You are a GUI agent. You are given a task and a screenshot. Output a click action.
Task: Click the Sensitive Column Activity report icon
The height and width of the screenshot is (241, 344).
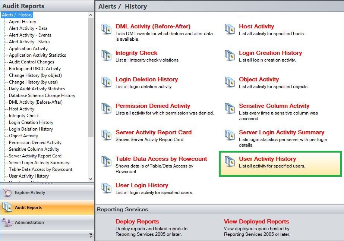pos(230,108)
